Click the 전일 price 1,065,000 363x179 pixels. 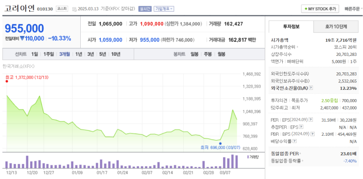click(110, 23)
